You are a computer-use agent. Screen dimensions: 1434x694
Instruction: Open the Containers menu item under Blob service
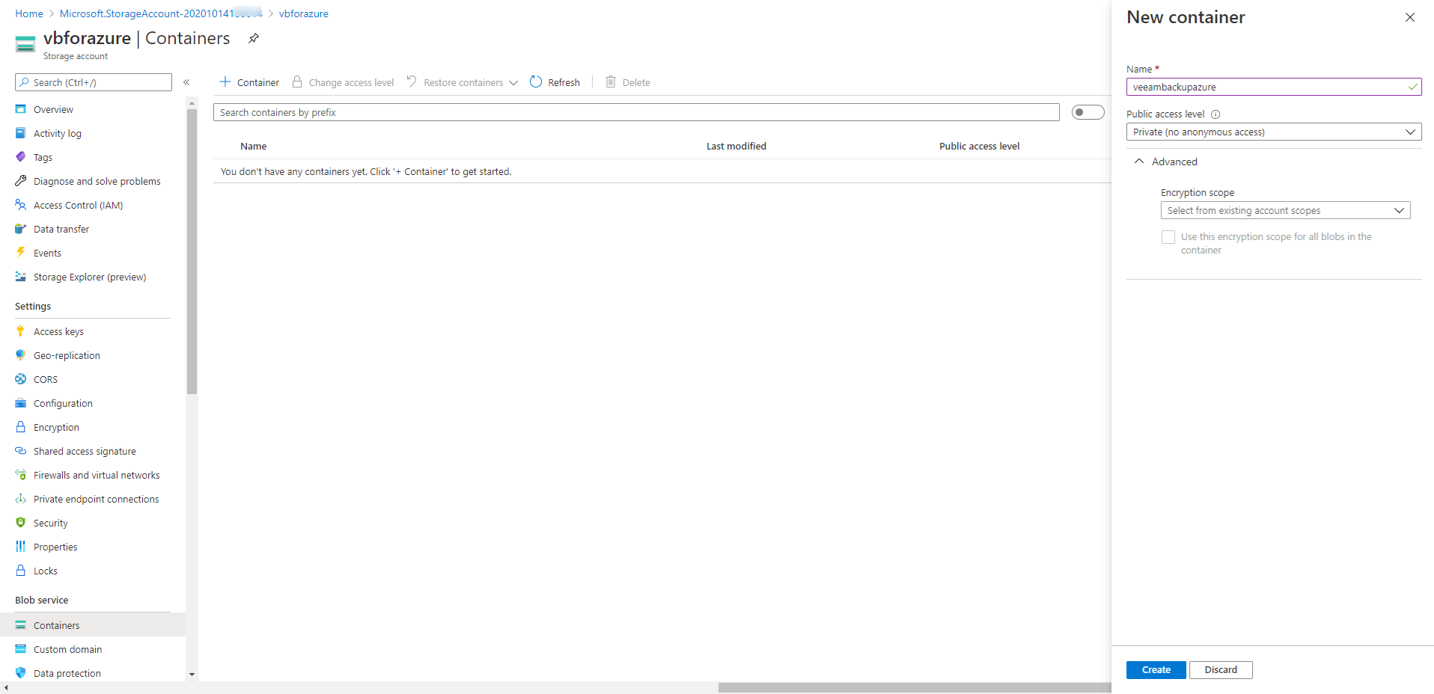(x=93, y=625)
